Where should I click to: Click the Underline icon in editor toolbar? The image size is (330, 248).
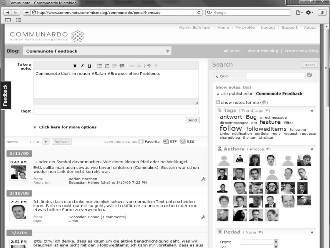click(x=89, y=66)
